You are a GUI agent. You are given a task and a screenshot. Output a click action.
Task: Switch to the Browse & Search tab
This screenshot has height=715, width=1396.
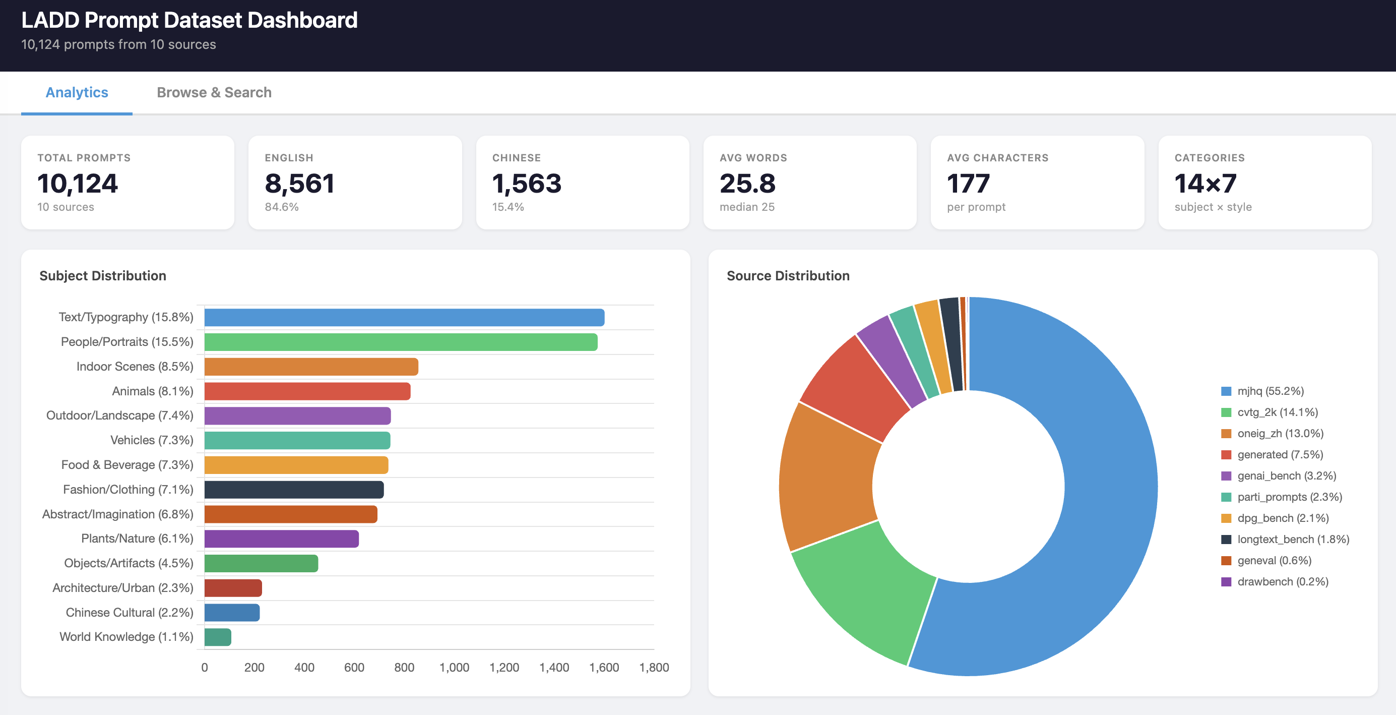[x=214, y=92]
